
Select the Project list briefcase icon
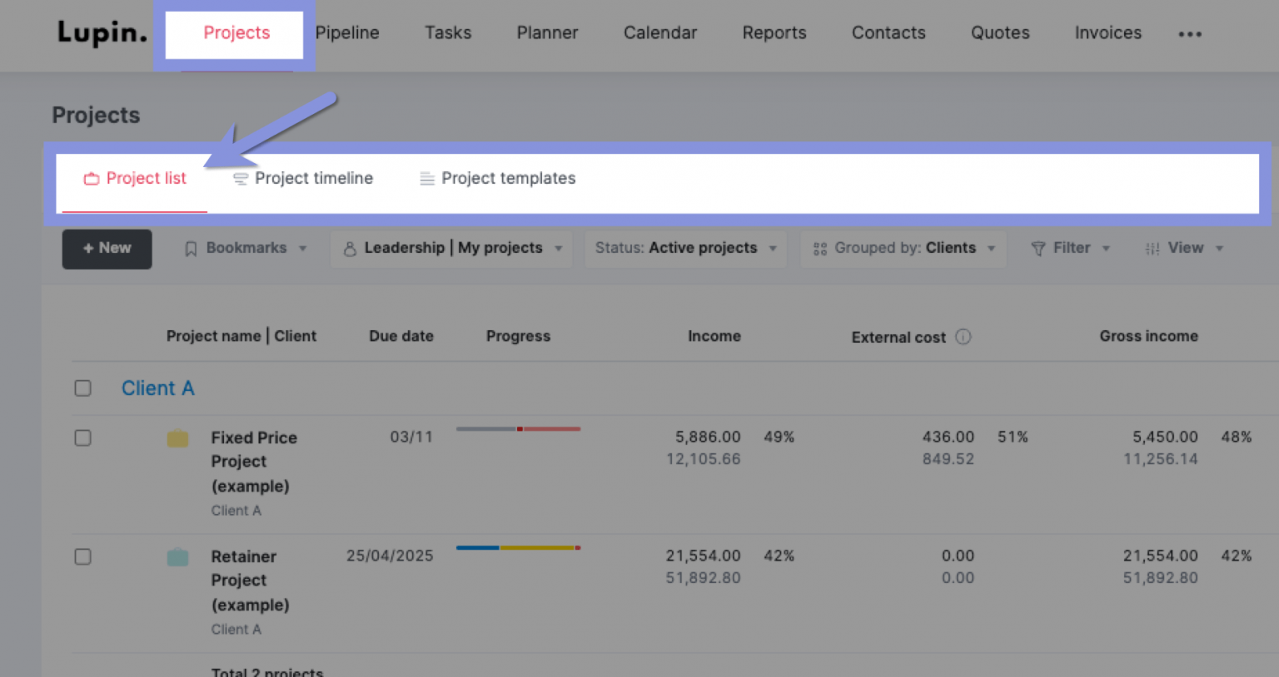90,178
